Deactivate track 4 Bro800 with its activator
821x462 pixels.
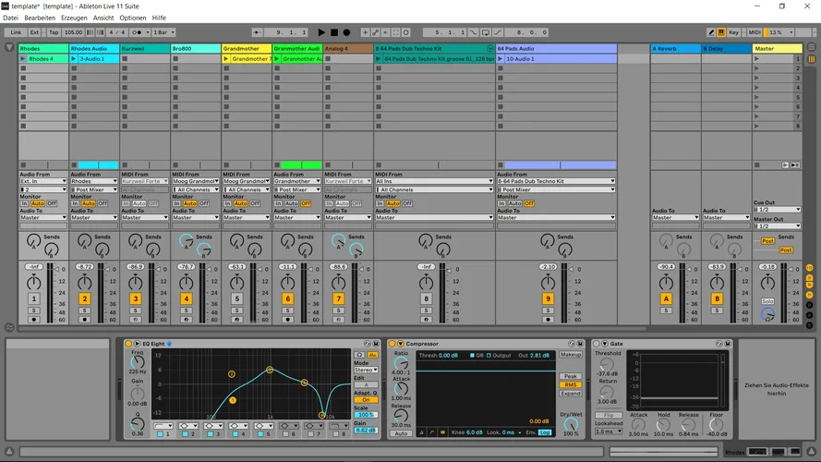click(x=186, y=298)
